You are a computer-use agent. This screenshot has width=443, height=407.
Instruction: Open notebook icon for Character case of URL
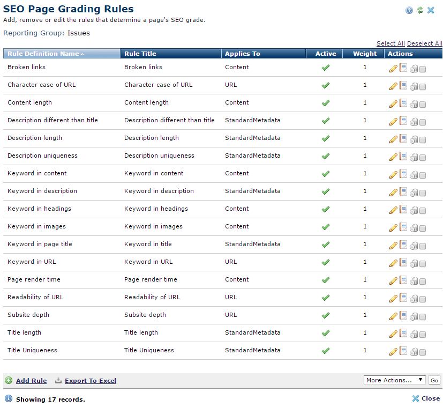403,86
